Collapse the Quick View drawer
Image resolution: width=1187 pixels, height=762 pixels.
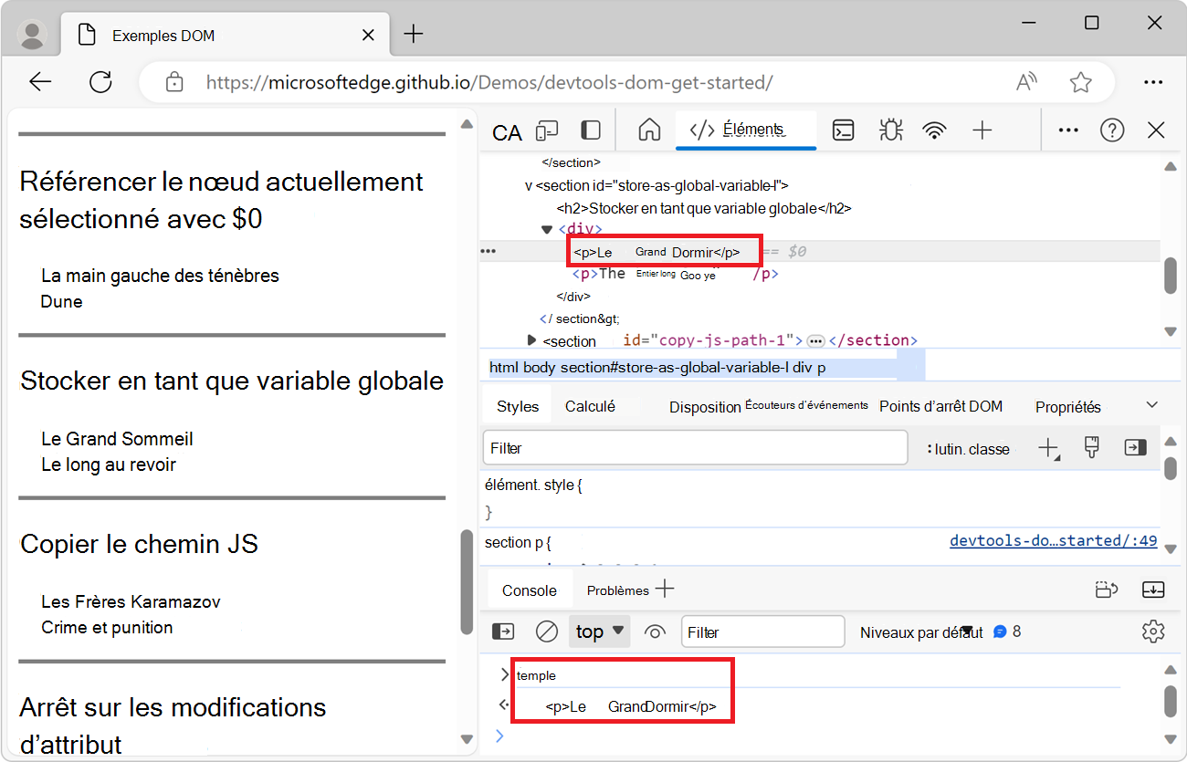pos(1153,590)
